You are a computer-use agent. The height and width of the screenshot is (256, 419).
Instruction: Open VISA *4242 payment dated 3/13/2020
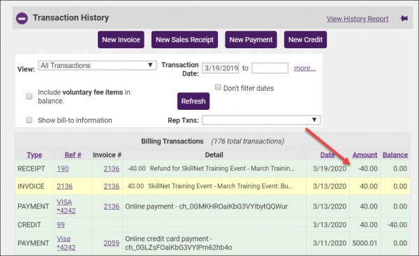coord(66,206)
